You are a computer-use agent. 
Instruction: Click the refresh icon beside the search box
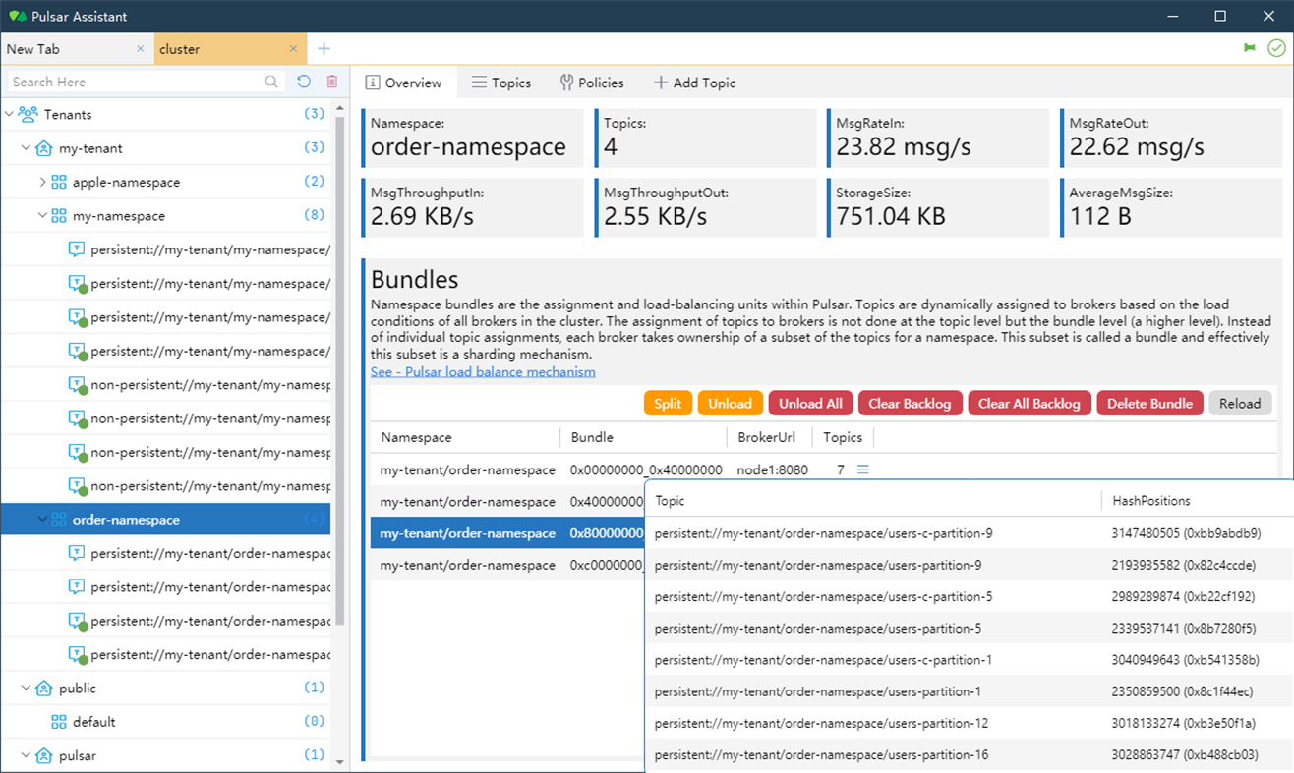[x=304, y=82]
